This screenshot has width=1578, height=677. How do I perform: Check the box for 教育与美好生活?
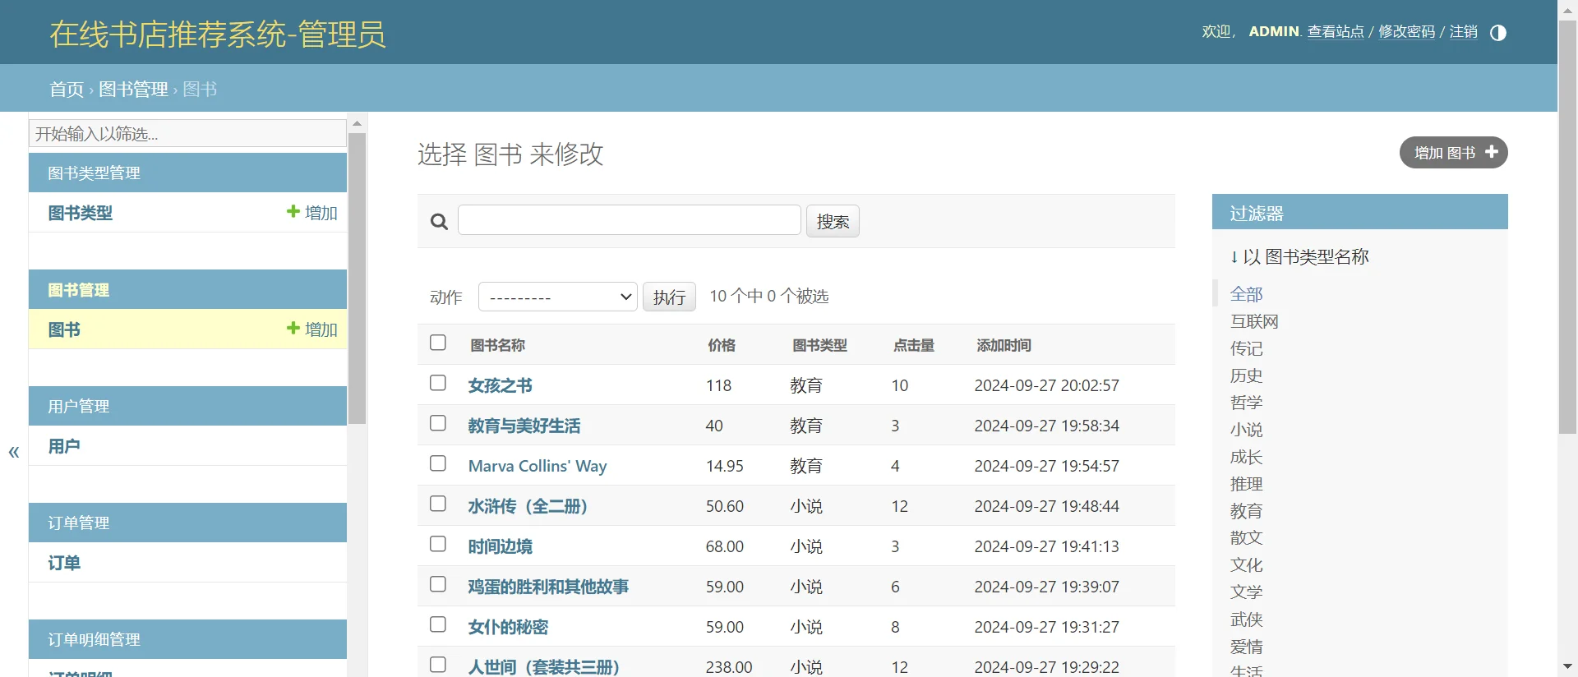pos(438,423)
